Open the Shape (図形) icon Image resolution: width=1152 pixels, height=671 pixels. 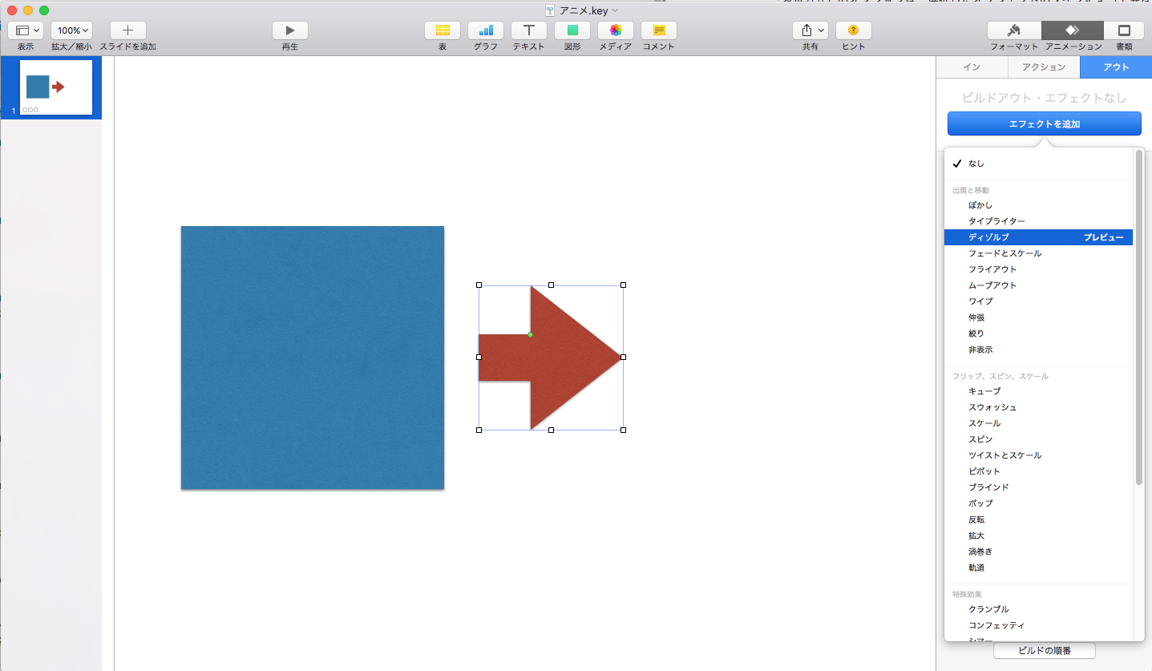coord(572,30)
